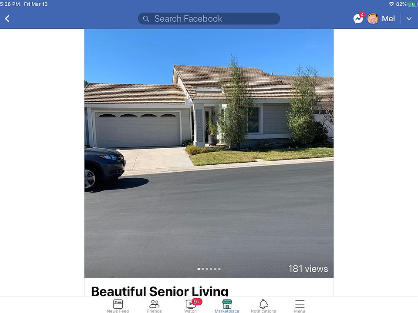Viewport: 418px width, 313px height.
Task: Jump to last photo pagination dot
Action: point(219,269)
